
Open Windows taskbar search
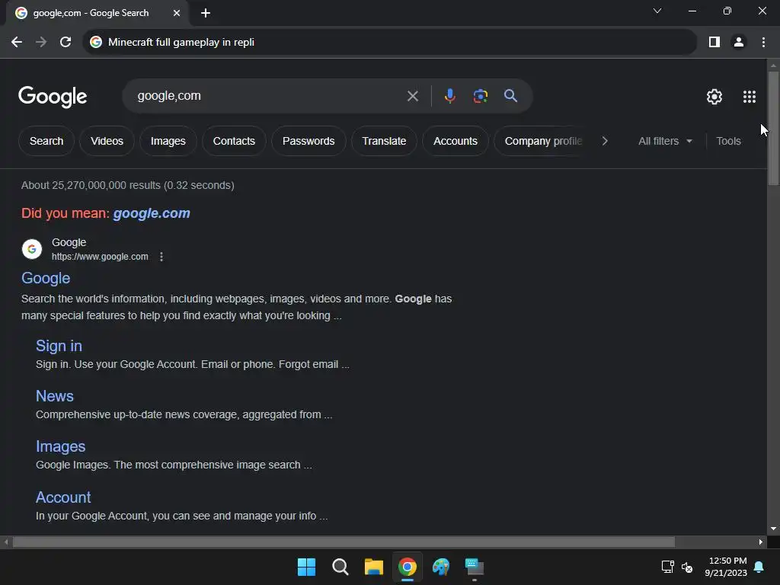click(x=340, y=567)
